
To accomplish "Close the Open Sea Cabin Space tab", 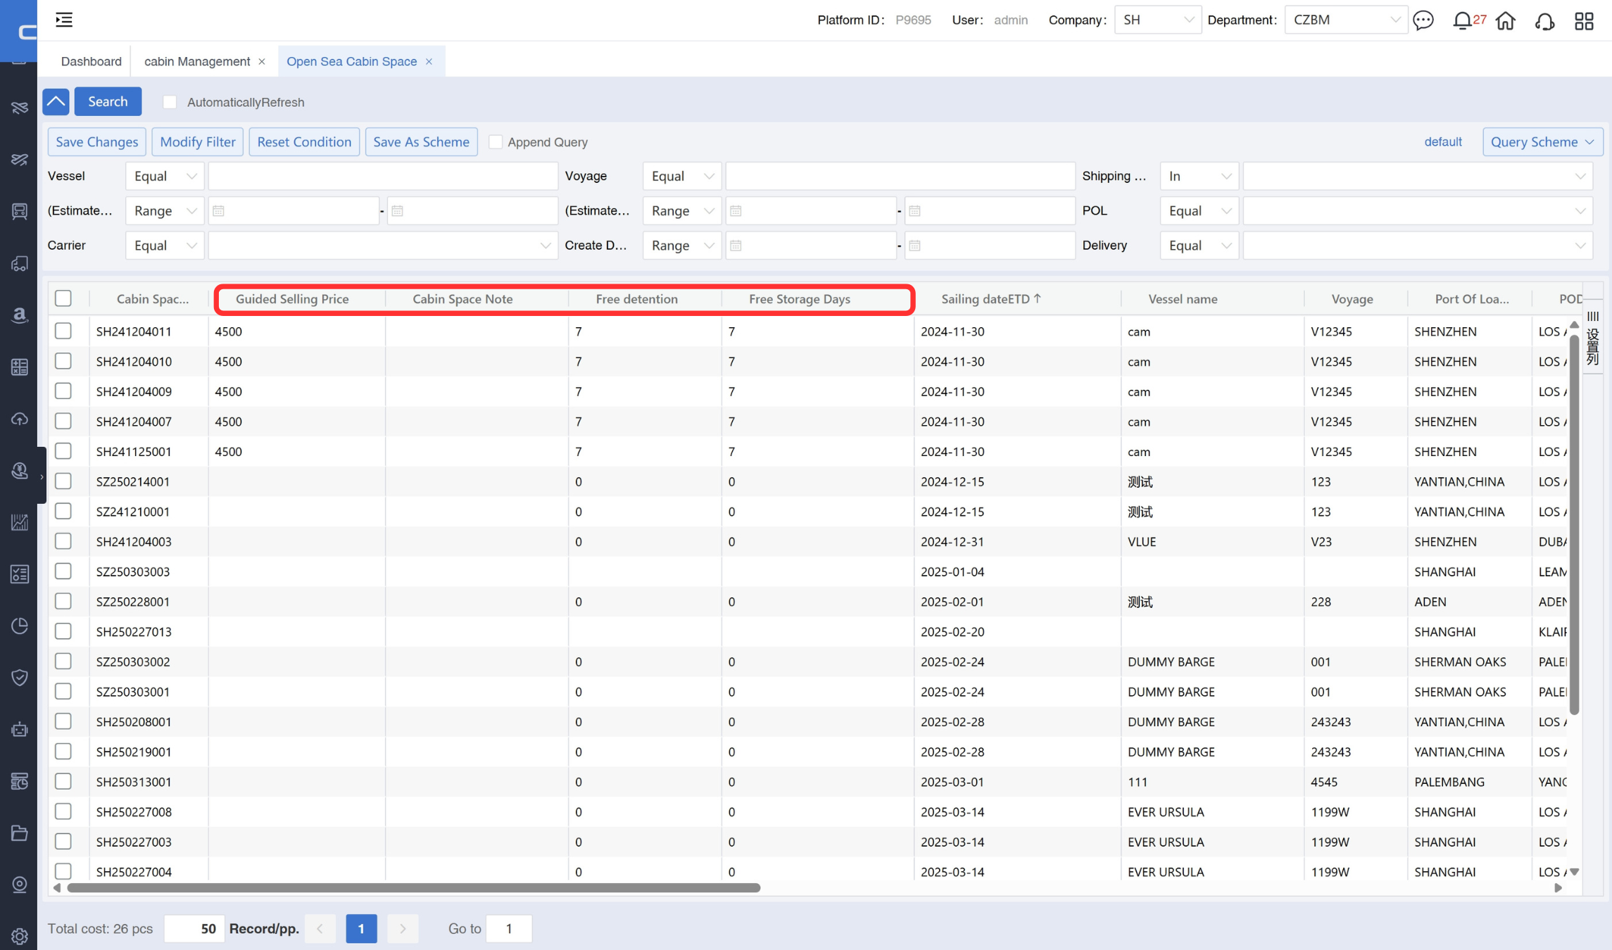I will click(x=429, y=62).
